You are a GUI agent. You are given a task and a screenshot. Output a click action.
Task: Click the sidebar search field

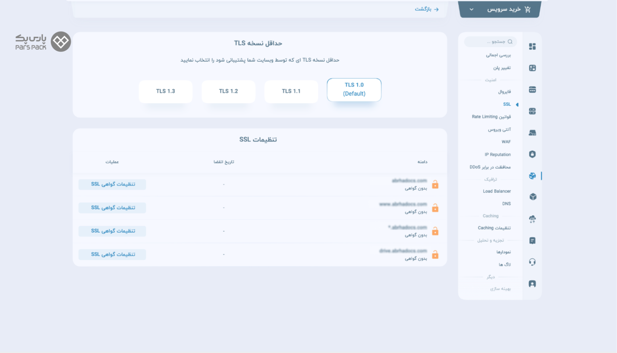coord(491,41)
